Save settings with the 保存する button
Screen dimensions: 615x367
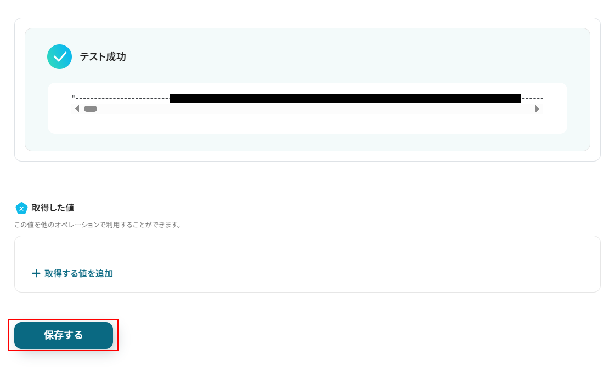pyautogui.click(x=64, y=335)
